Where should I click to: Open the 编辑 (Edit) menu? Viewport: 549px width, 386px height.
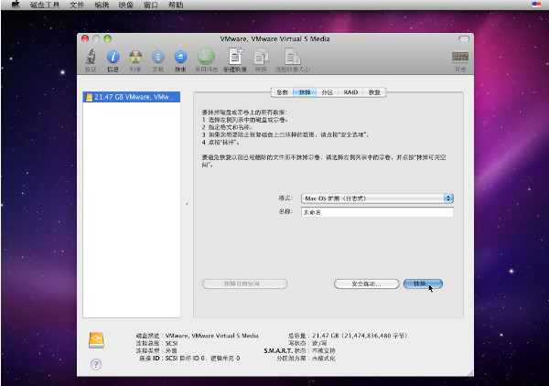point(102,5)
